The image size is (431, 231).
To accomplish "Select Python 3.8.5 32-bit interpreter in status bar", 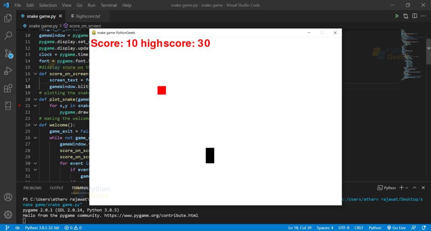I will 41,228.
